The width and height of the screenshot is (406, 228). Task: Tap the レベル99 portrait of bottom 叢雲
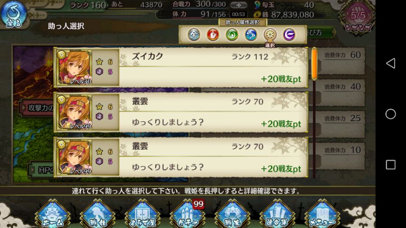click(74, 157)
